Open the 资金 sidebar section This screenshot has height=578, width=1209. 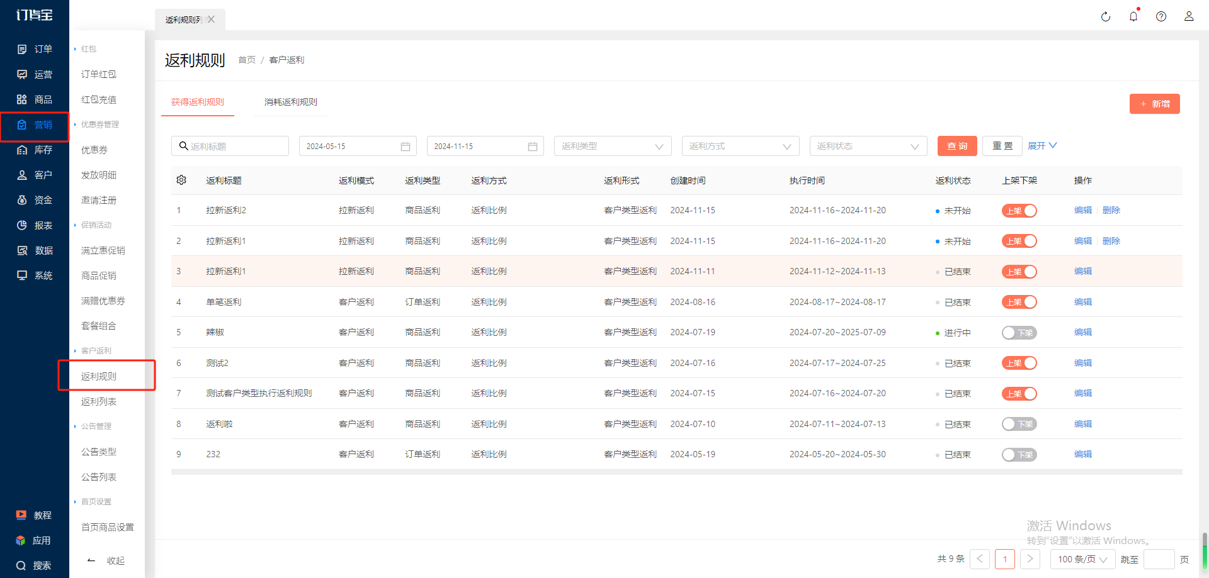(35, 200)
